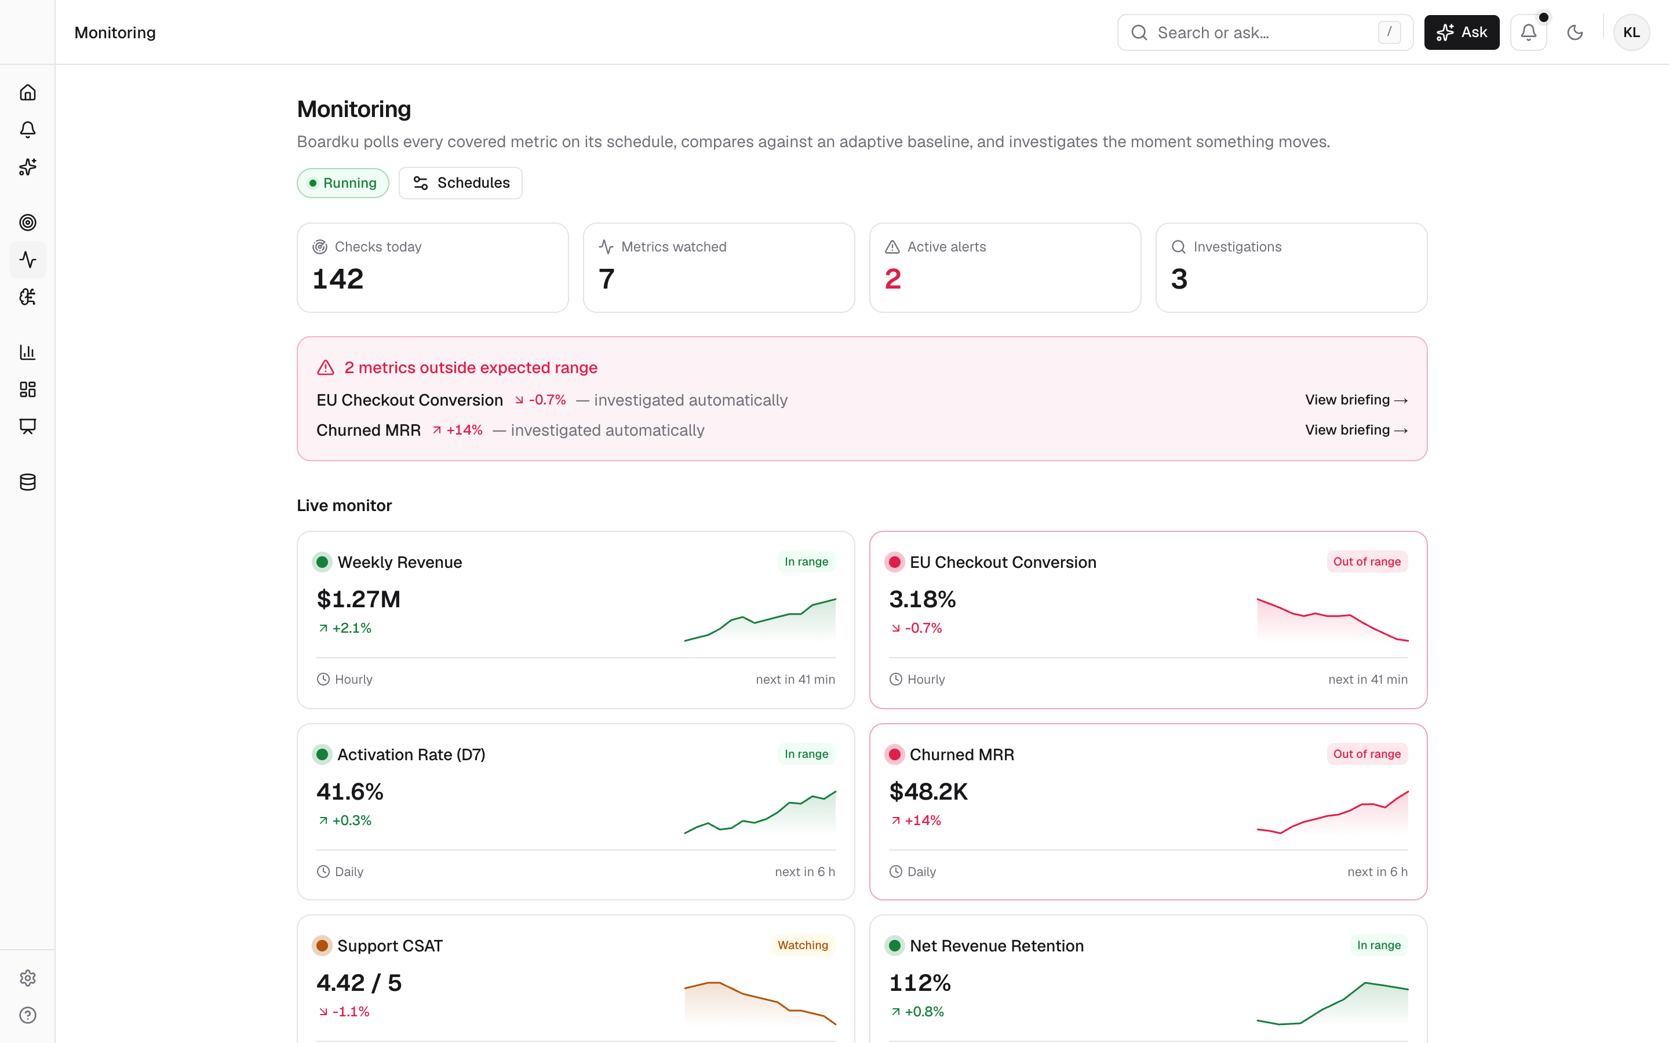Open the target goals icon in sidebar
The width and height of the screenshot is (1669, 1043).
(28, 222)
